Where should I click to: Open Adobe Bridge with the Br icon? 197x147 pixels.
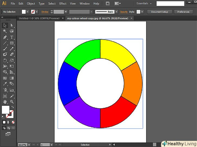[x=108, y=3]
